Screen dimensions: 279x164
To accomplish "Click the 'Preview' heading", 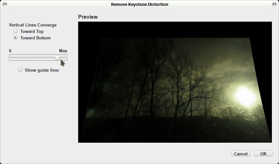I will pos(88,17).
